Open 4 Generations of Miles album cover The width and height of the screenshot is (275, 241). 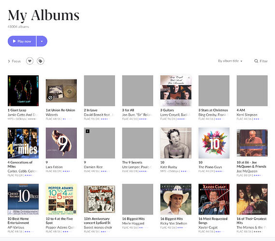pyautogui.click(x=23, y=143)
